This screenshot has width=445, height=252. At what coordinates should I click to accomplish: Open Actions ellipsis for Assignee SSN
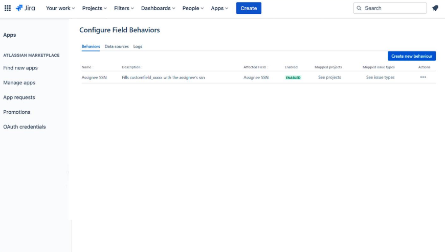click(x=423, y=77)
